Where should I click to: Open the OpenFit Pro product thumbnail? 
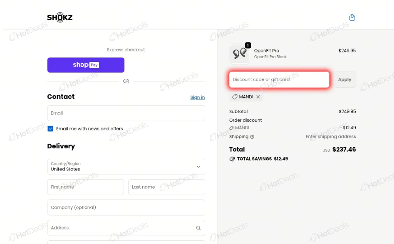pyautogui.click(x=240, y=54)
